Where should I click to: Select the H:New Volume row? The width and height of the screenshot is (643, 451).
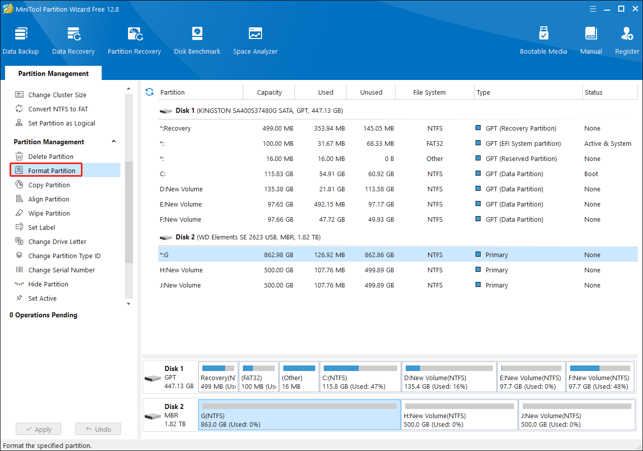coord(398,270)
